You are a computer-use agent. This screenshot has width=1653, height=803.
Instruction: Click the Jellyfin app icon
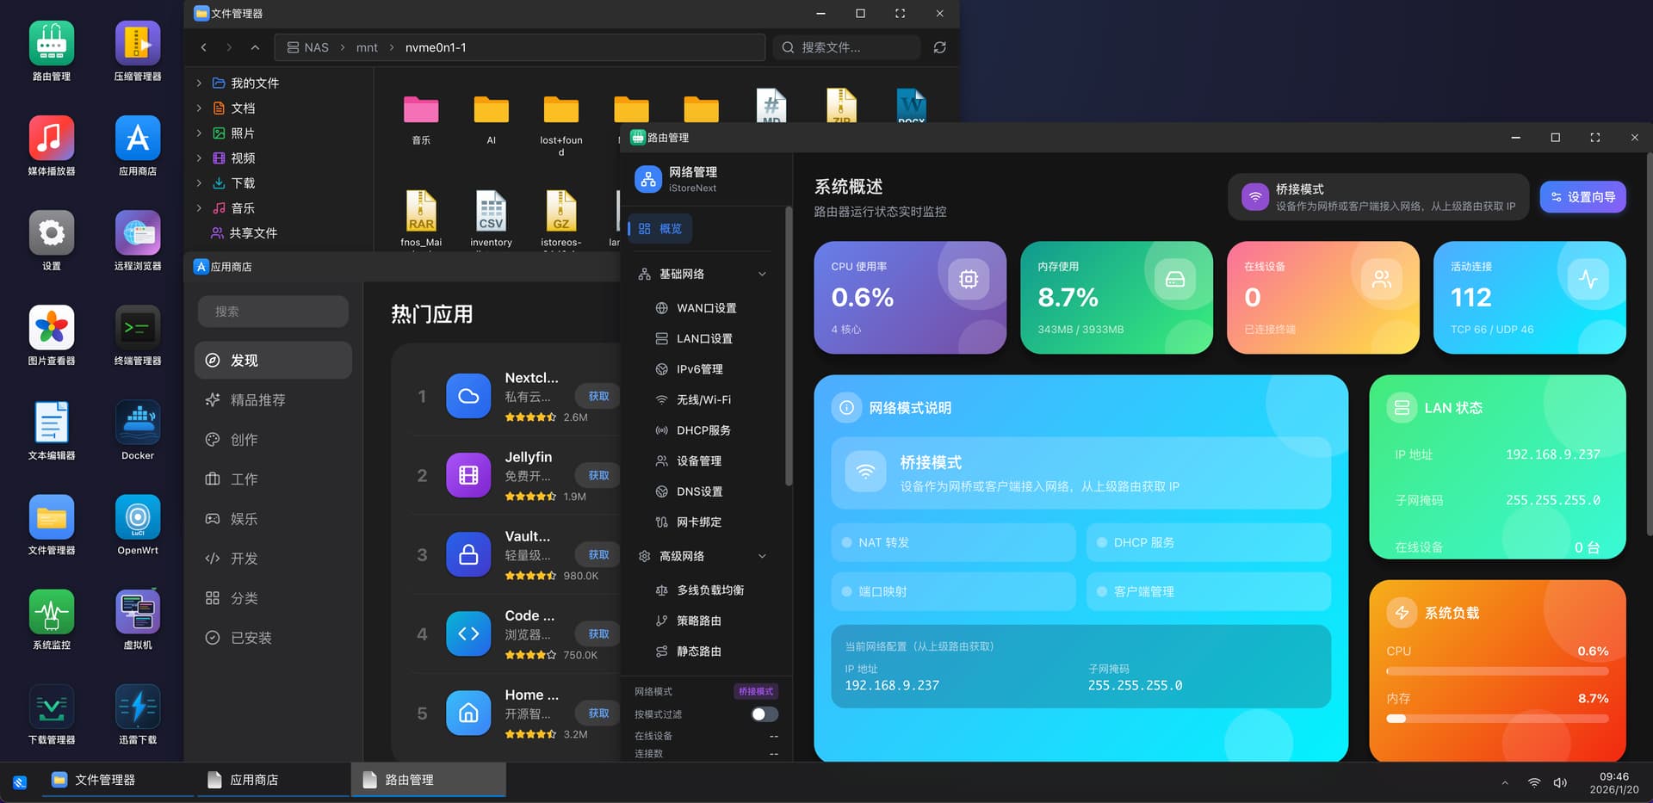pyautogui.click(x=468, y=475)
